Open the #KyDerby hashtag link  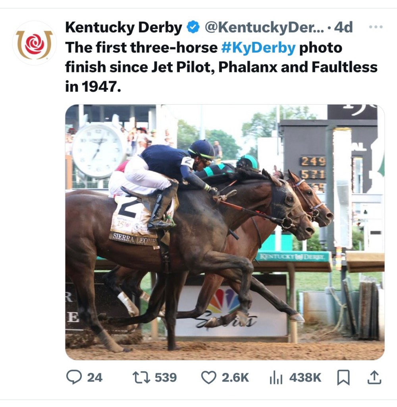coord(258,48)
